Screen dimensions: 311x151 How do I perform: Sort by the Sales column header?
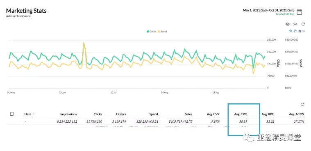point(188,114)
